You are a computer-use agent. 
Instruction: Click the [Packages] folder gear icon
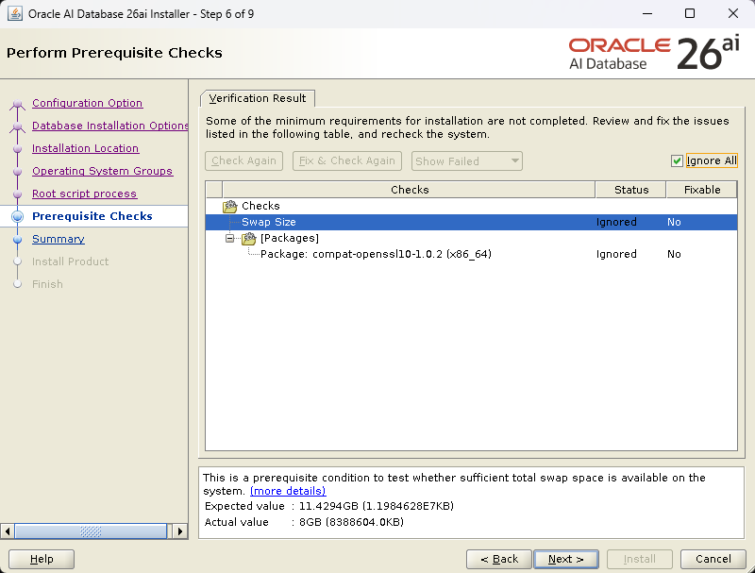pyautogui.click(x=248, y=238)
